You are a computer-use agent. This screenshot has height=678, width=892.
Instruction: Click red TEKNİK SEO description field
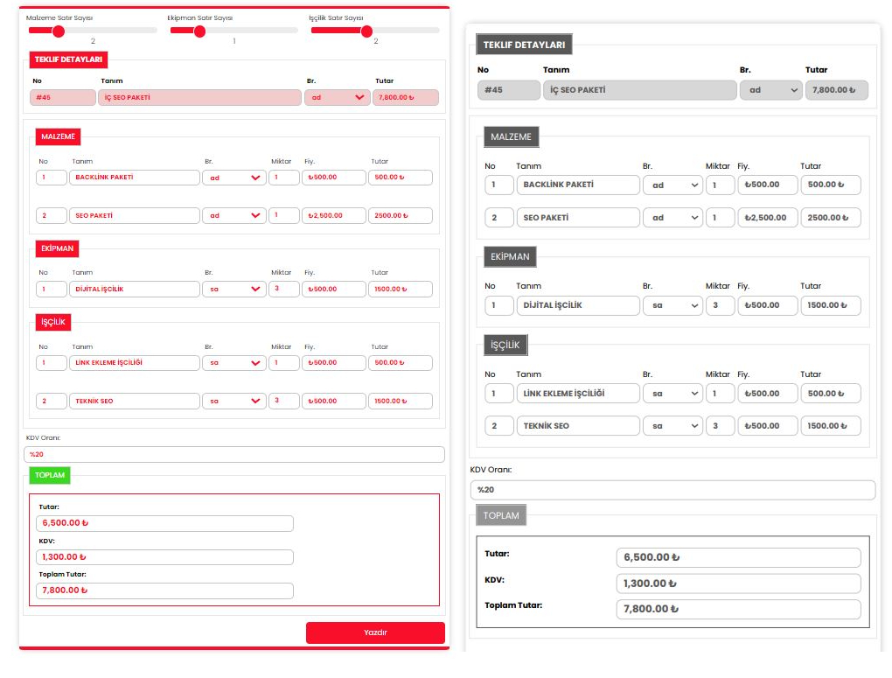click(x=135, y=401)
